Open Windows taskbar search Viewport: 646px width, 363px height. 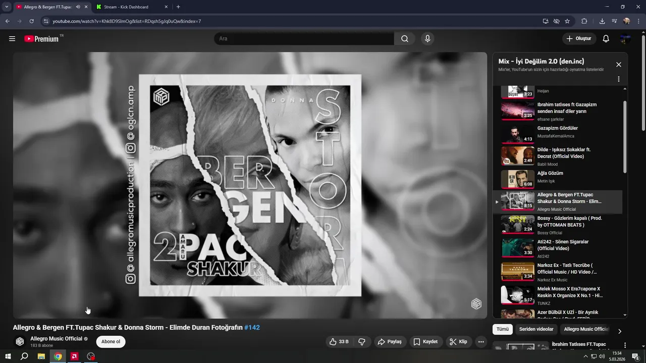(24, 356)
